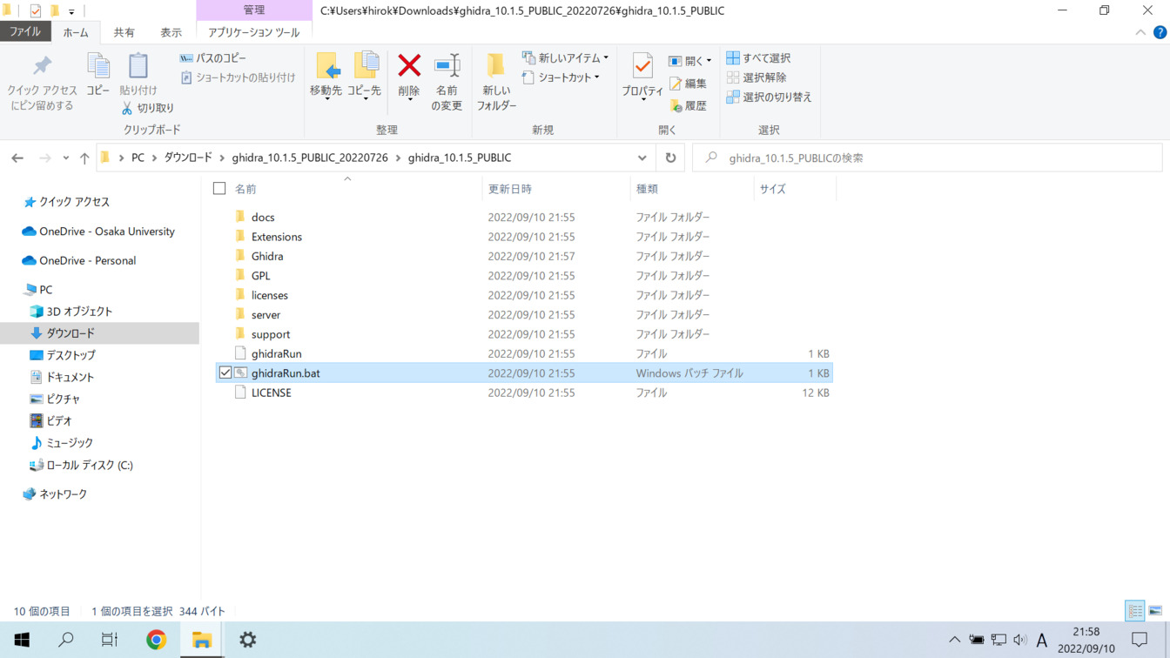This screenshot has width=1170, height=658.
Task: Switch to the Home tab
Action: [x=76, y=32]
